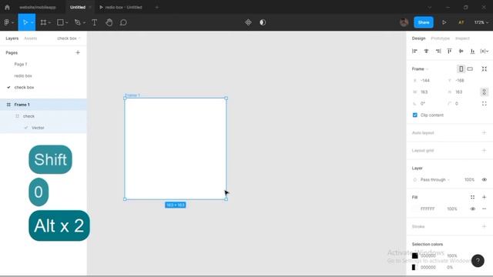Click independent corners icon
Screen dimensions: 493x277
(485, 103)
